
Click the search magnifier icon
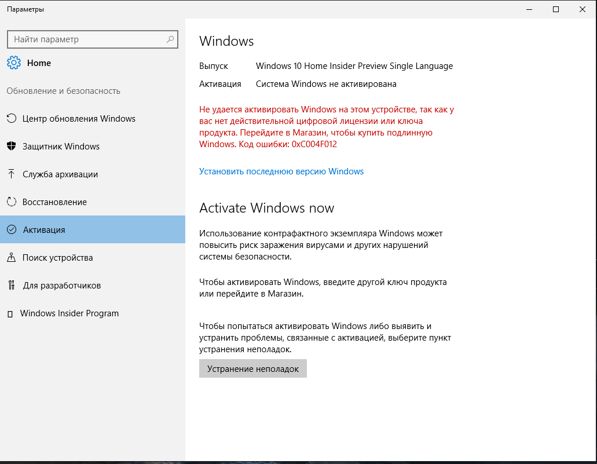tap(170, 39)
